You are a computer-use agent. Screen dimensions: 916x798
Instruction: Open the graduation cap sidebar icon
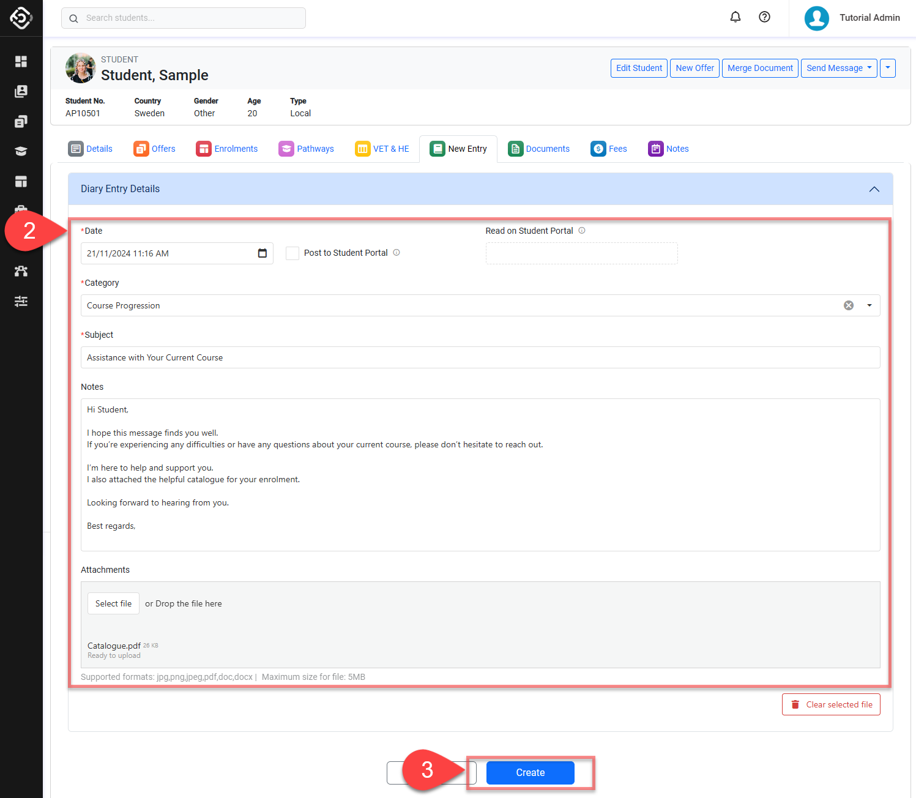click(21, 151)
